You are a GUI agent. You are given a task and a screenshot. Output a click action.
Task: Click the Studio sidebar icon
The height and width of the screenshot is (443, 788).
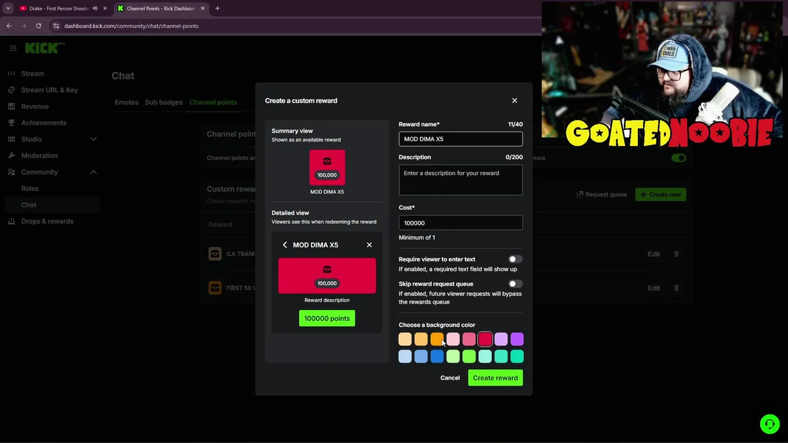pyautogui.click(x=11, y=139)
